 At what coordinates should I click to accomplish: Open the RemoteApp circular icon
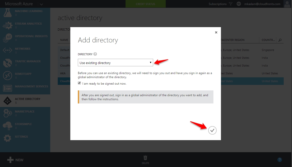click(8, 76)
